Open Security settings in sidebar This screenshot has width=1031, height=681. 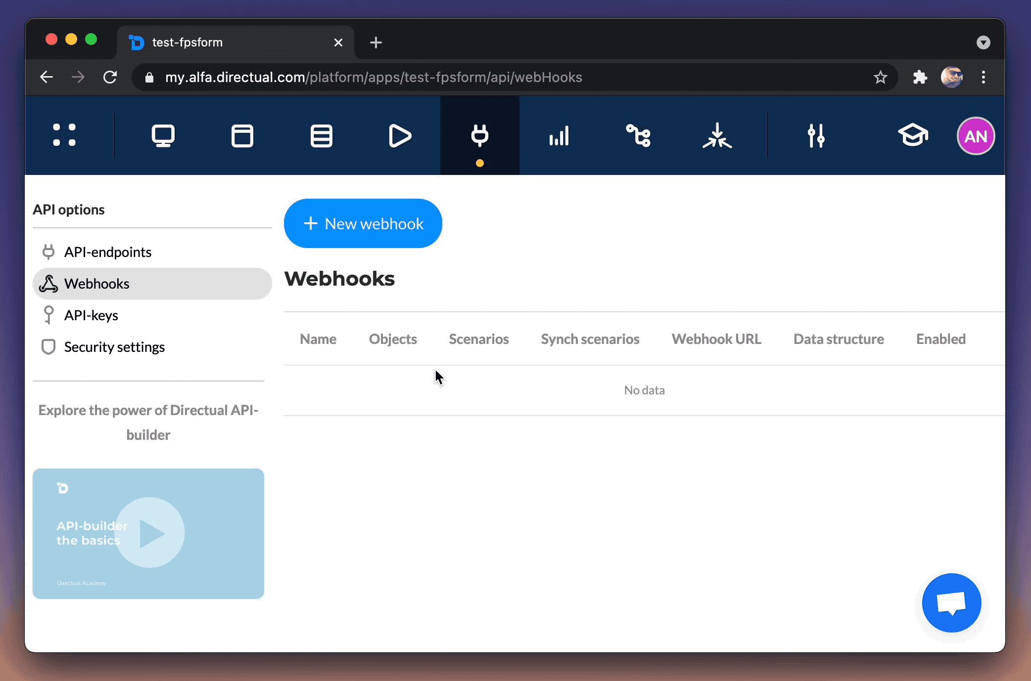click(x=114, y=347)
